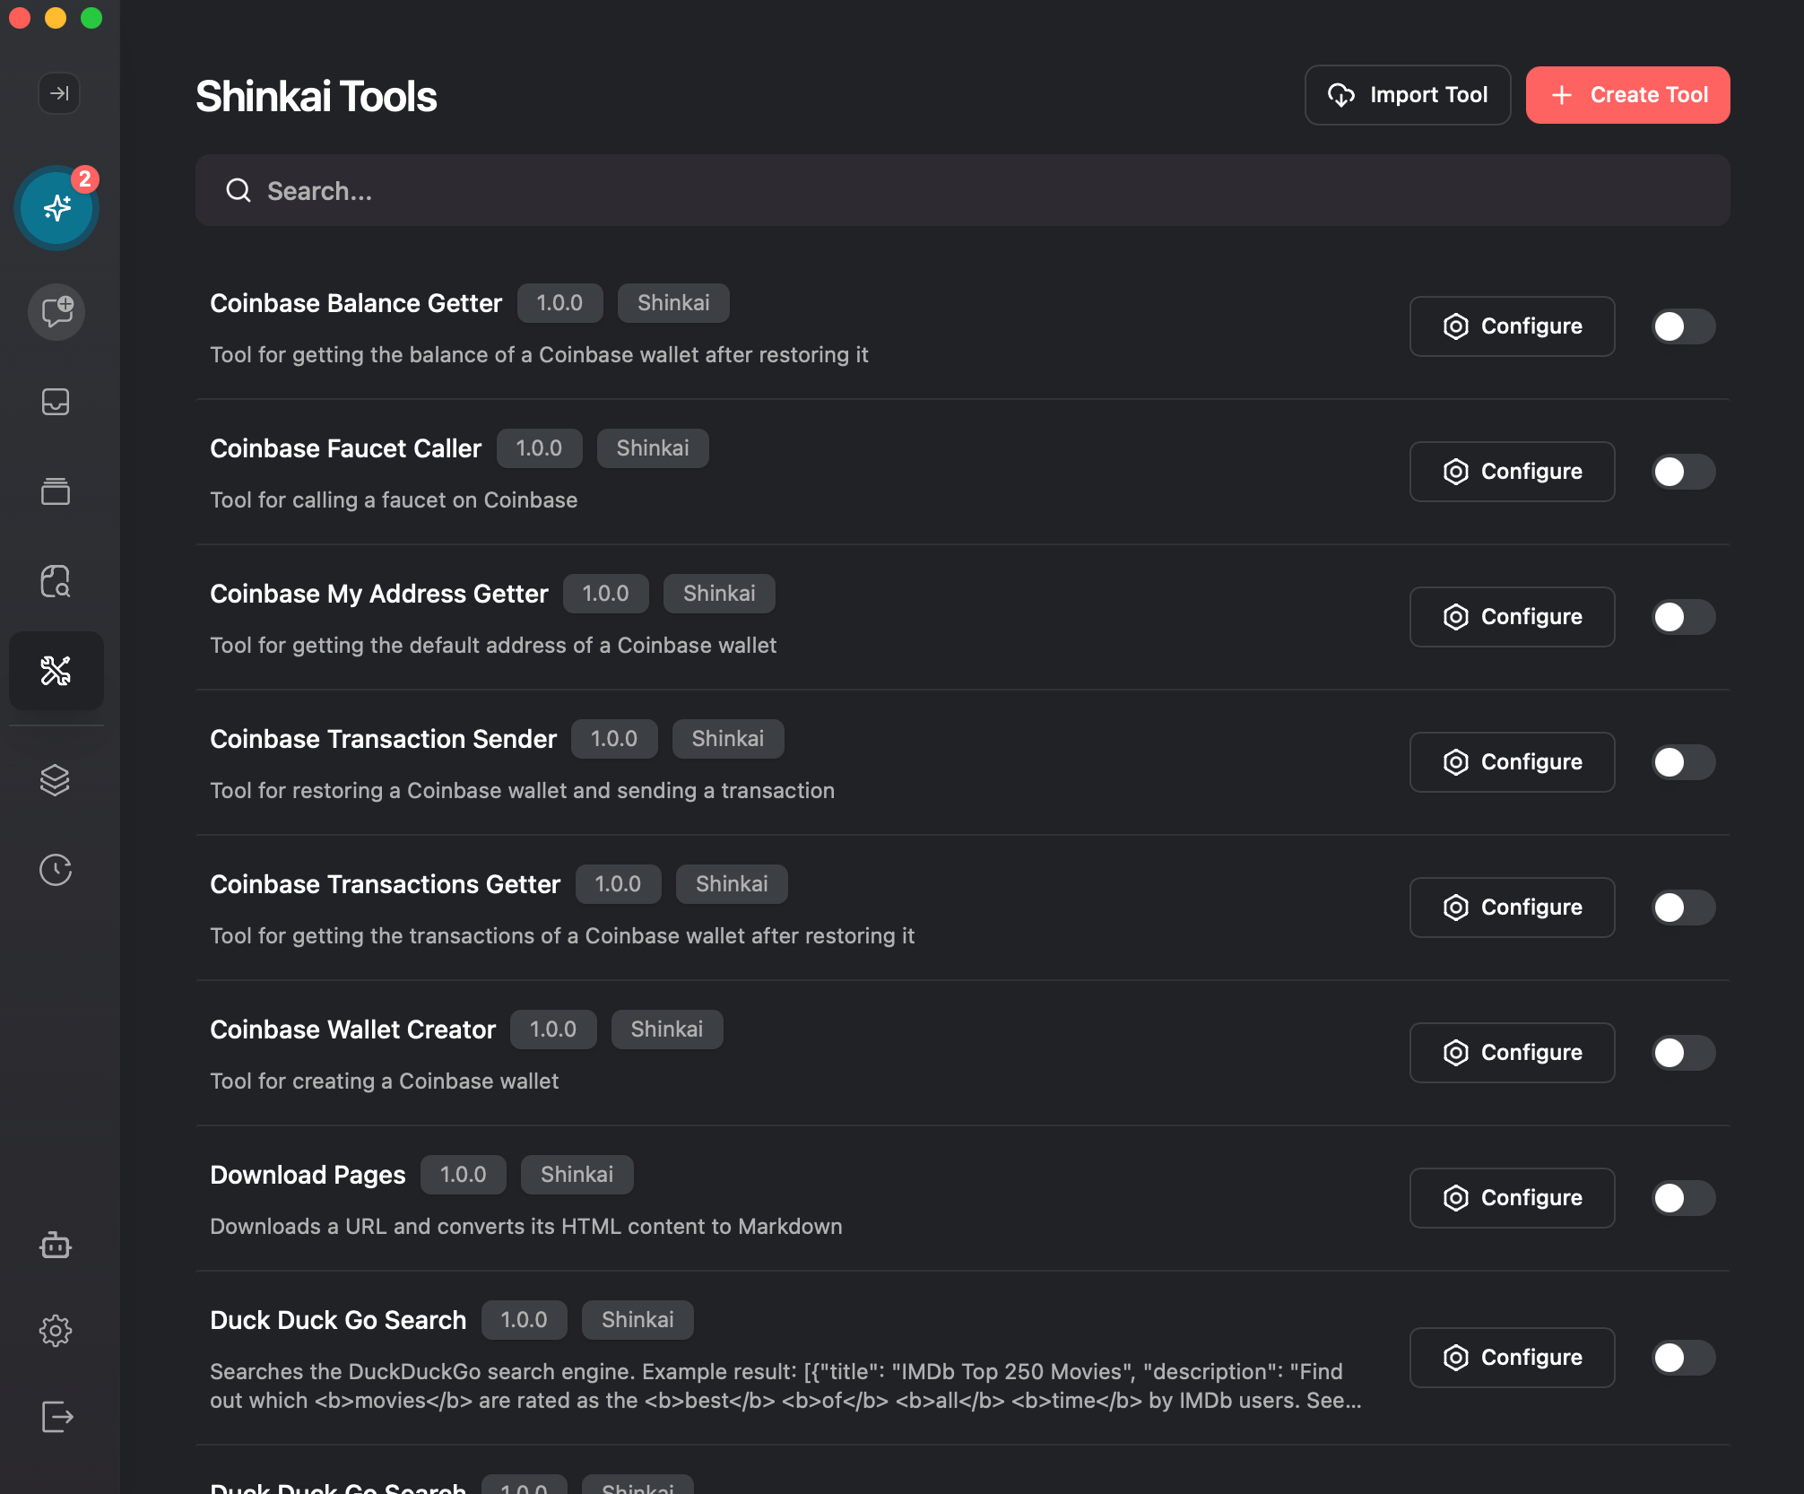Enable the Coinbase Balance Getter toggle
Image resolution: width=1804 pixels, height=1494 pixels.
(1683, 326)
